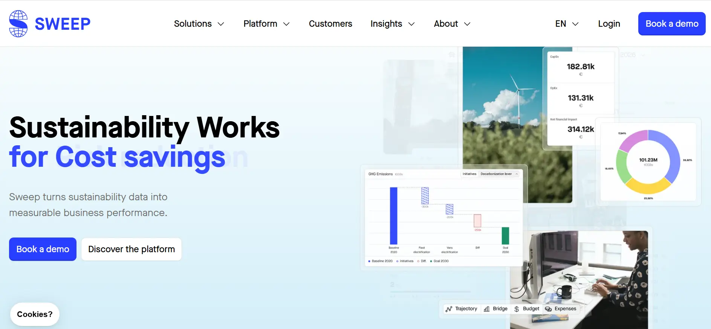Expand the Platform chevron arrow
The image size is (711, 329).
coord(286,24)
